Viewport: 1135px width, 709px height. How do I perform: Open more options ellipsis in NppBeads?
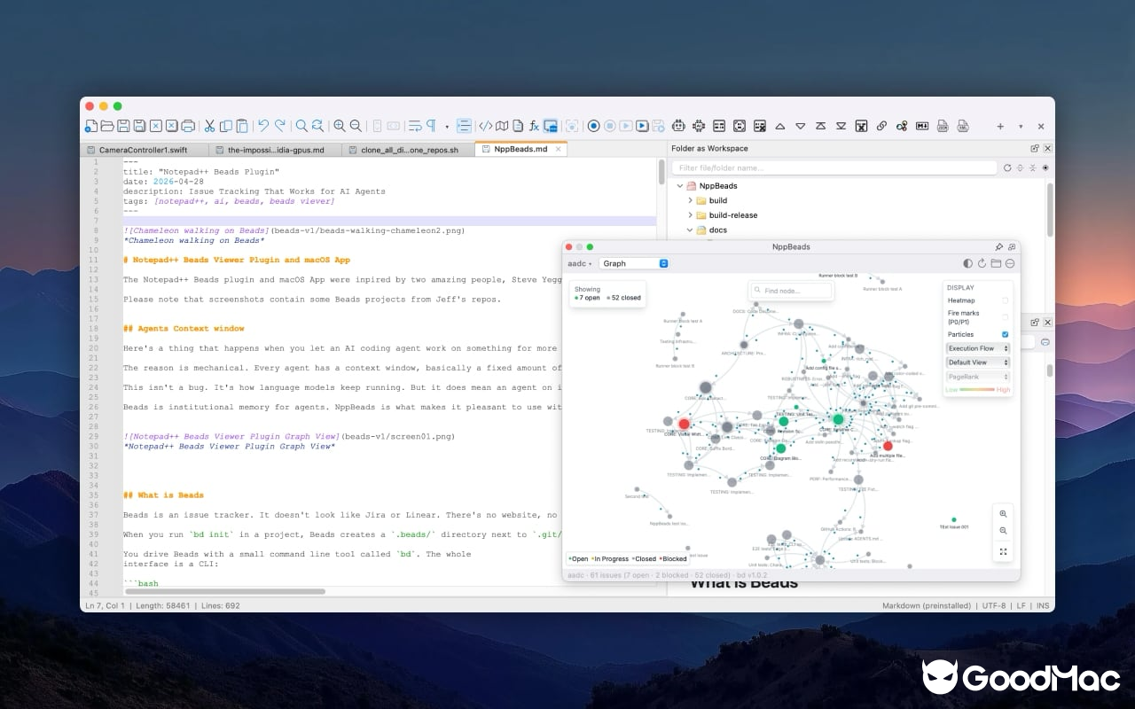[1010, 263]
